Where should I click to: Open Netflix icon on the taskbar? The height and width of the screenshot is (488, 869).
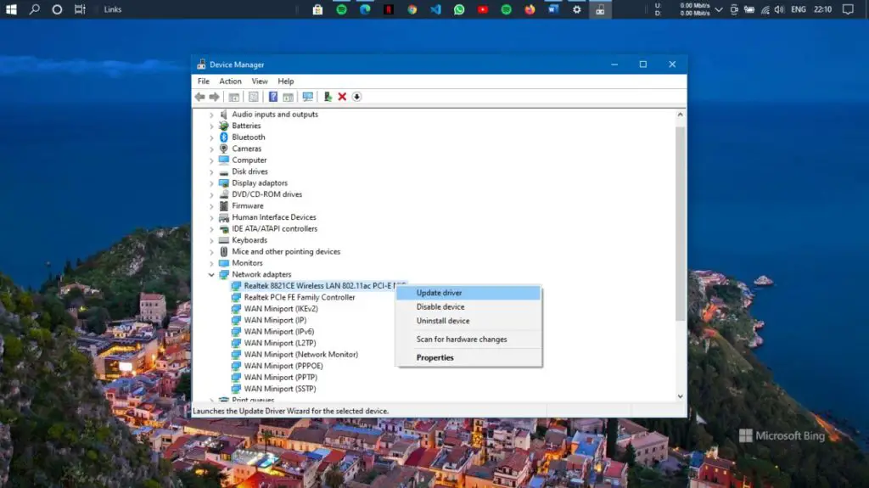[389, 9]
